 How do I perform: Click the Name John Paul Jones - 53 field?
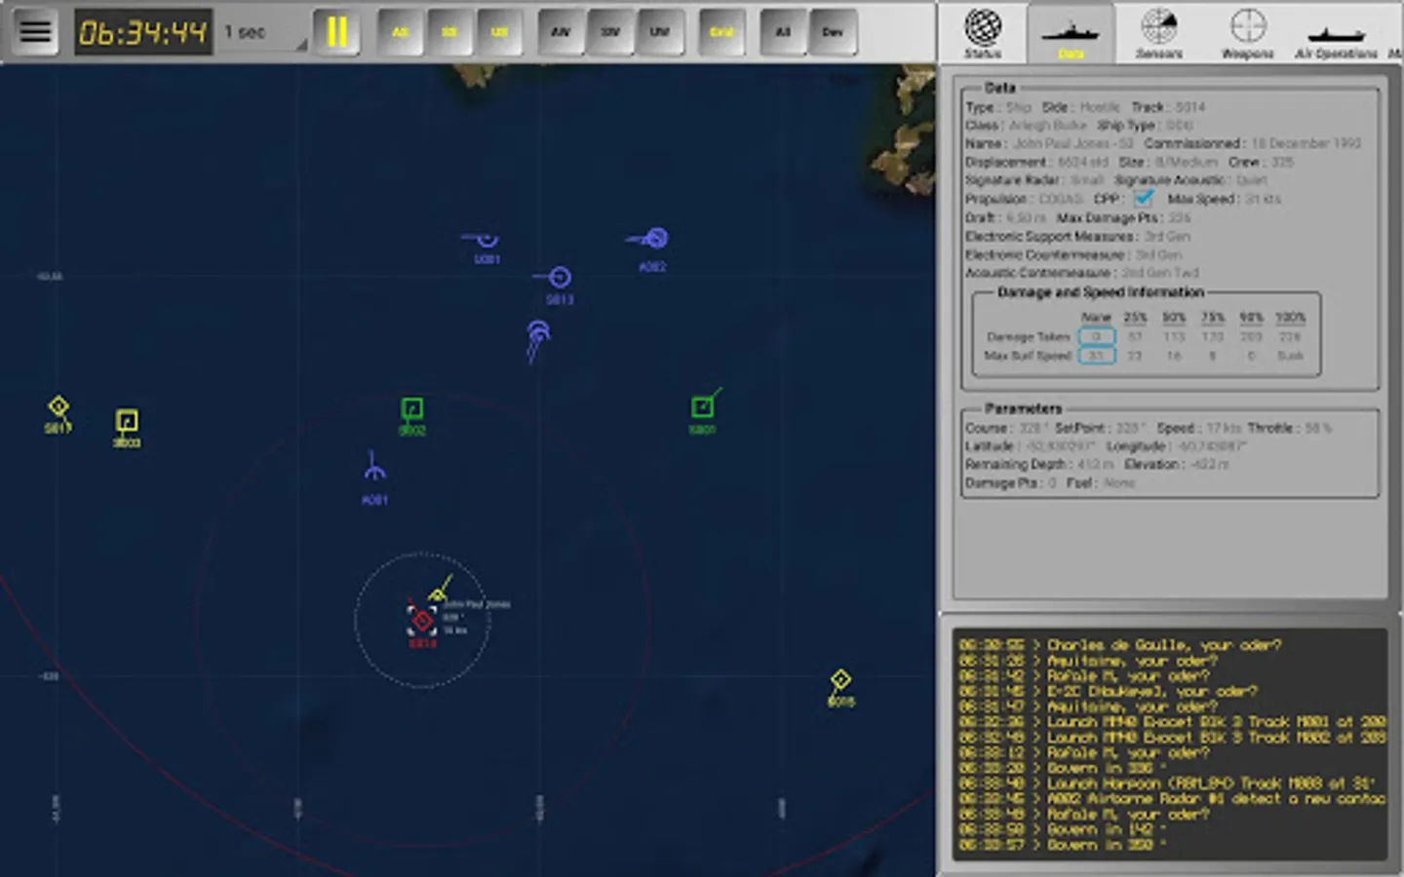coord(1050,143)
